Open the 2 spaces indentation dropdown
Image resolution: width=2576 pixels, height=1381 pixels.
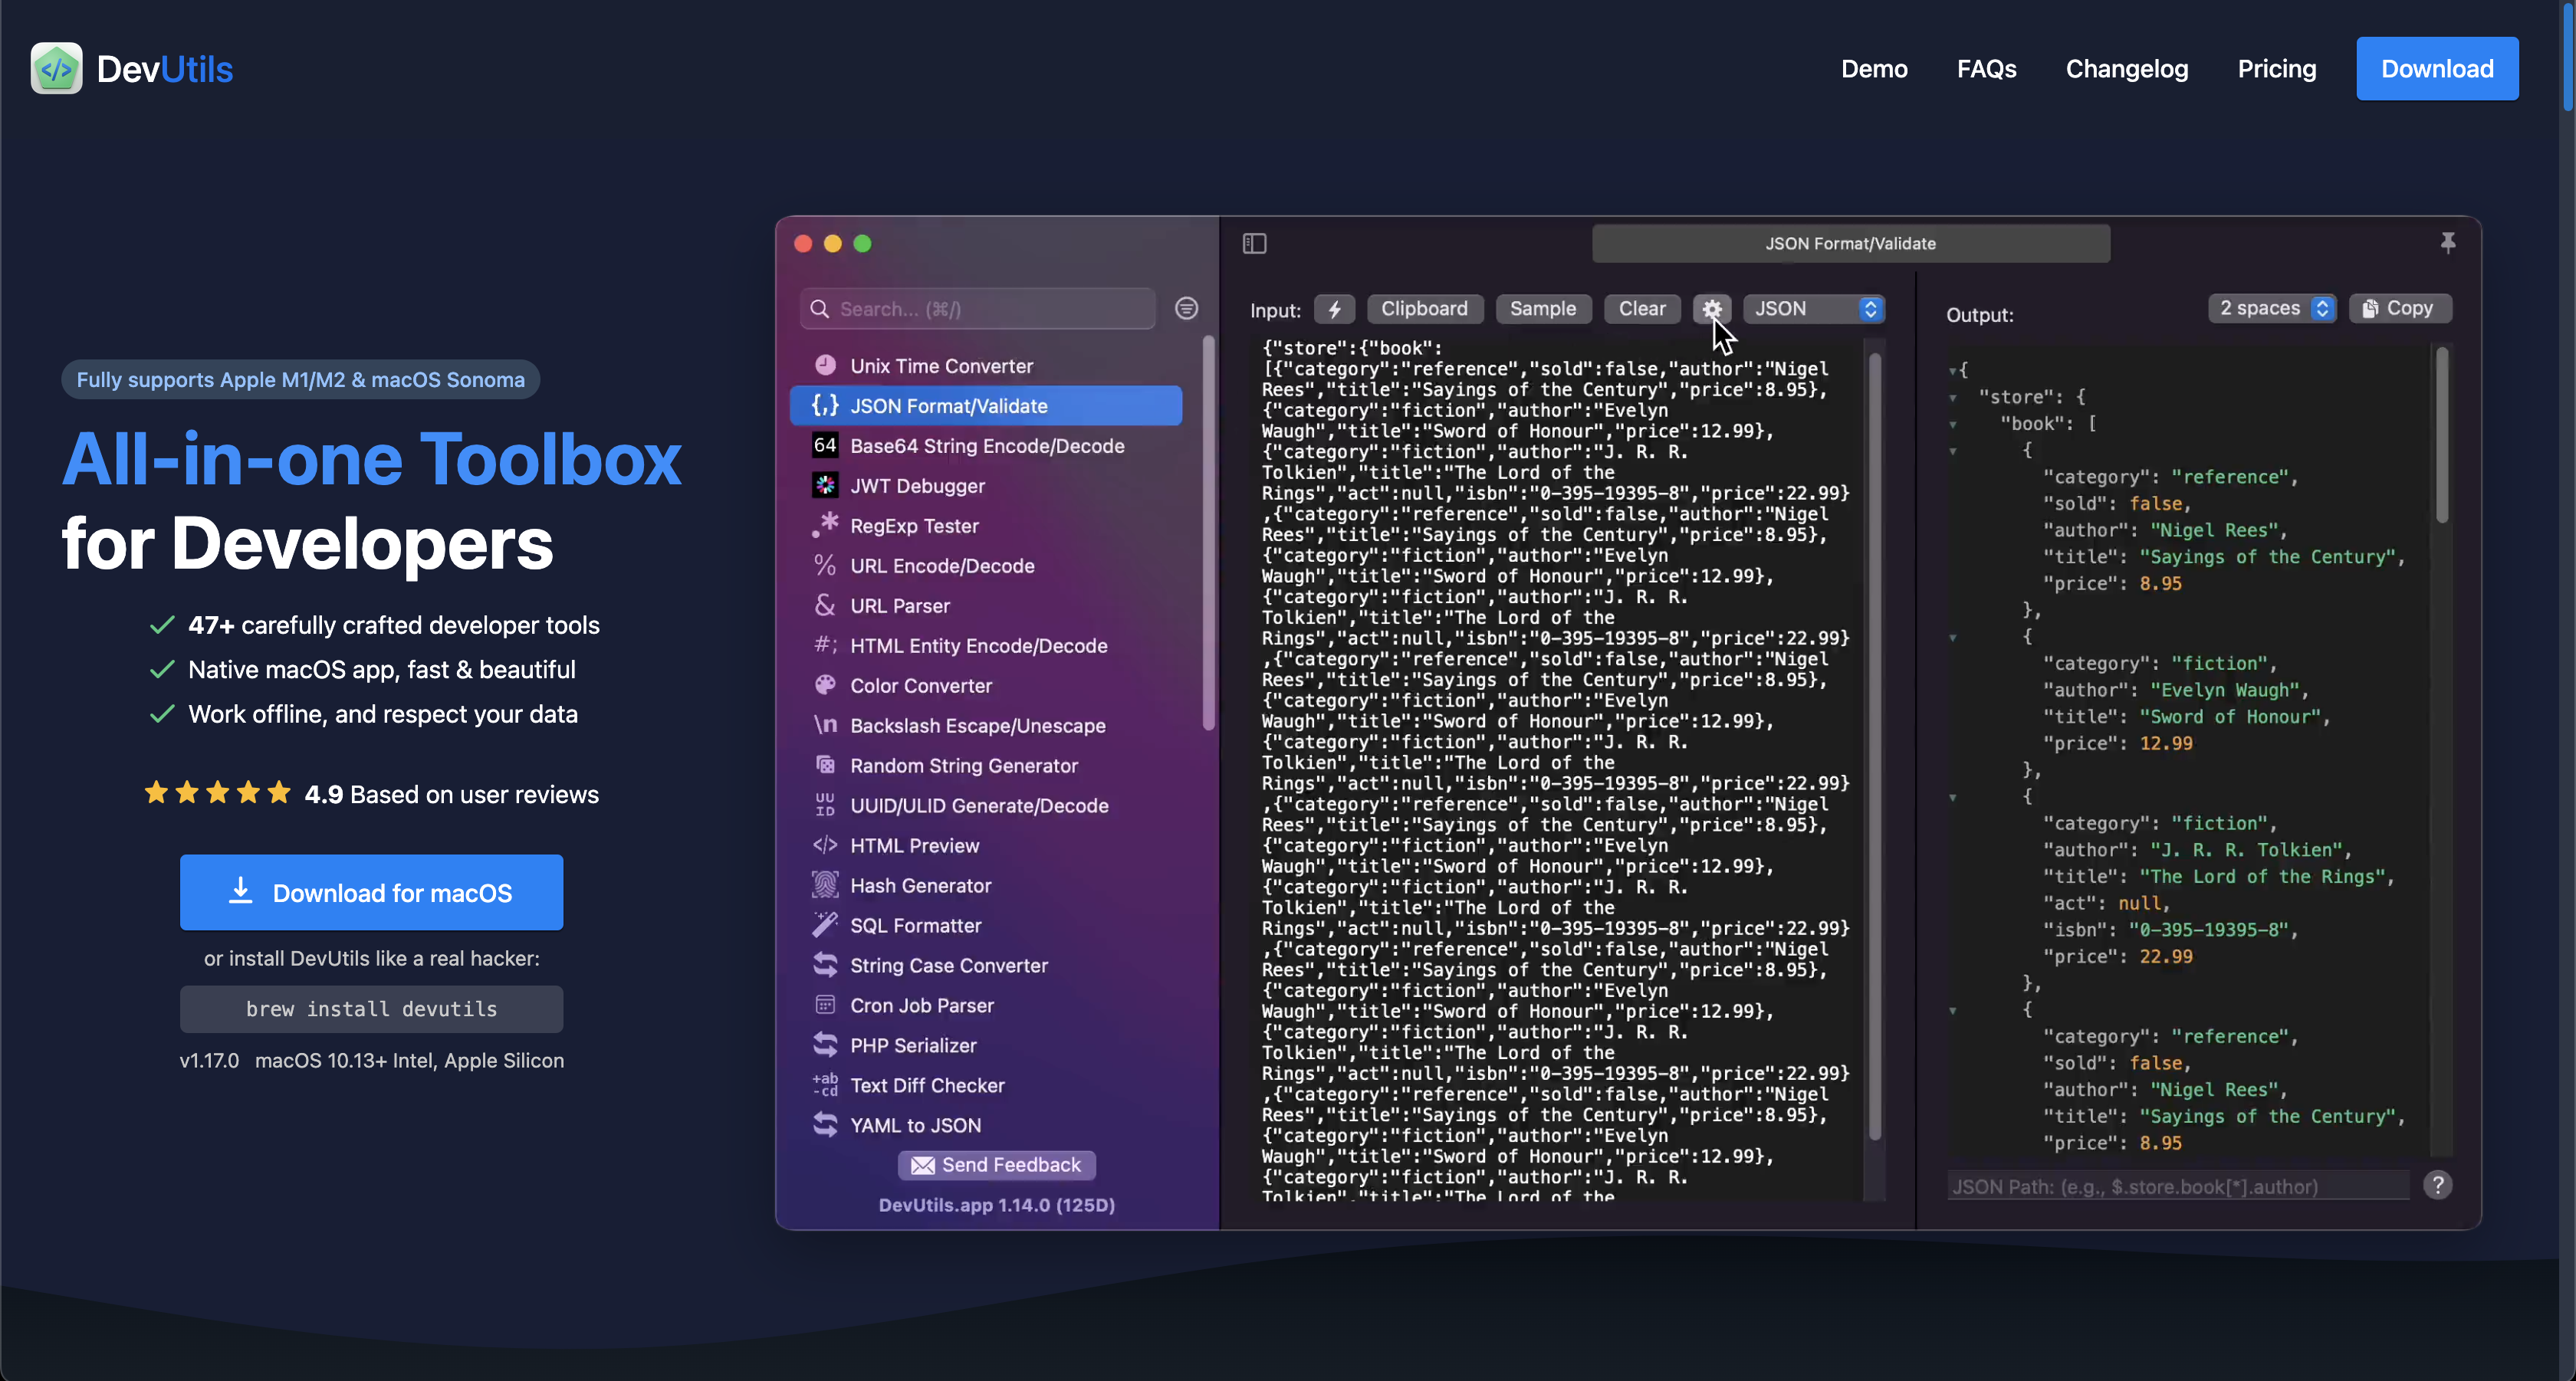[x=2271, y=308]
